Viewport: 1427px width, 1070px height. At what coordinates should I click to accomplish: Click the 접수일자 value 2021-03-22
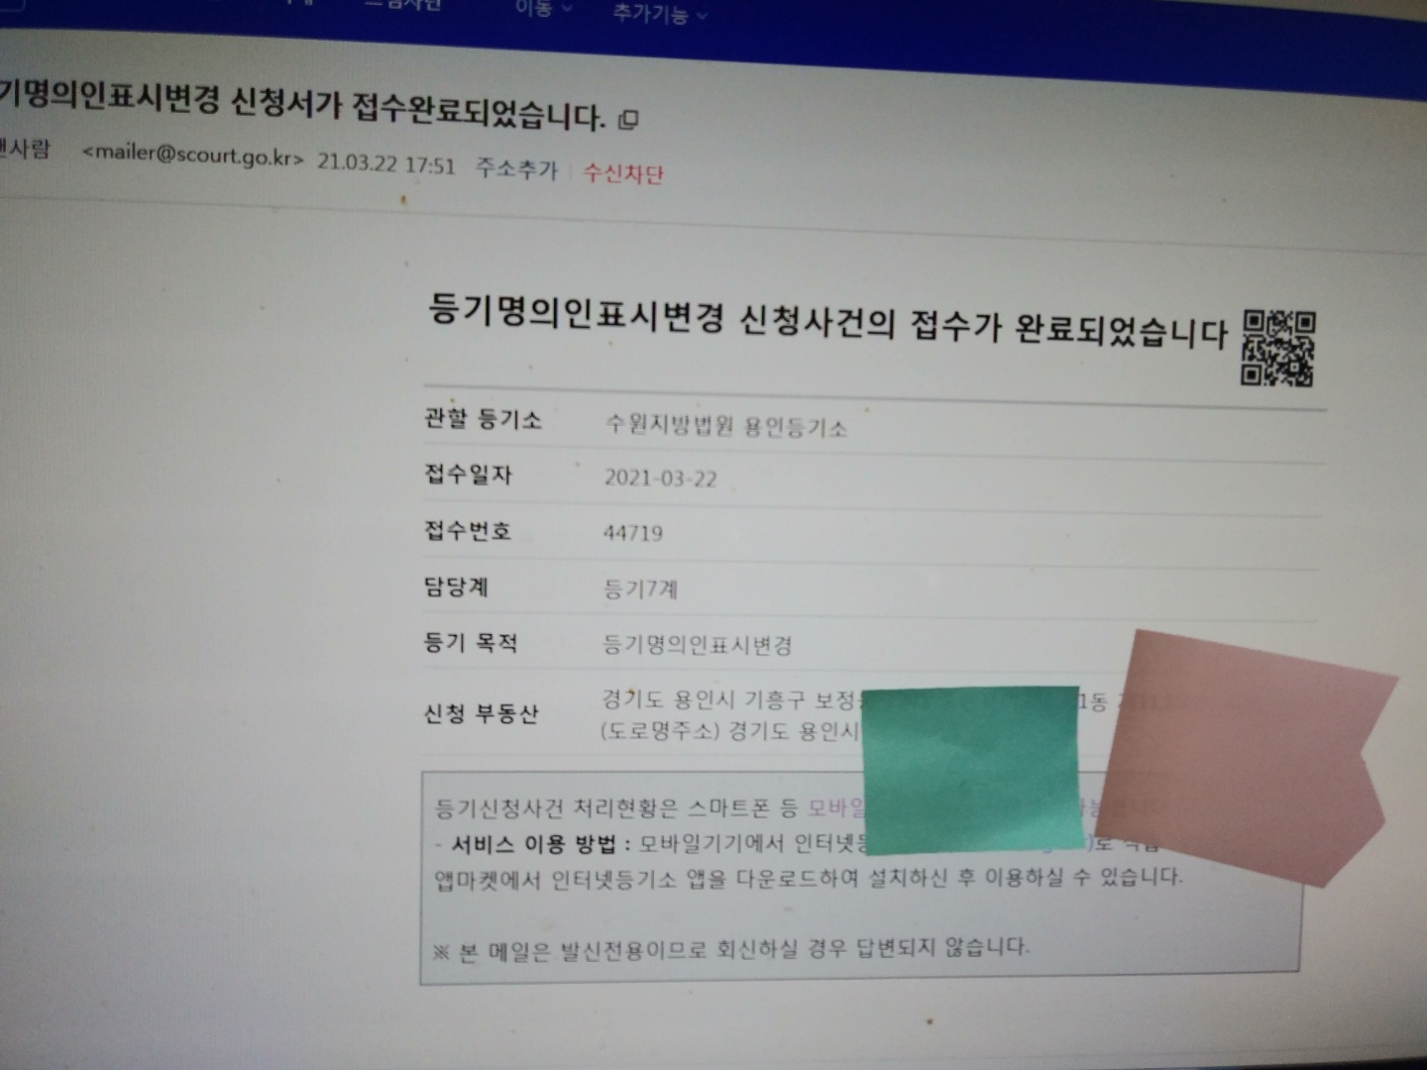660,479
